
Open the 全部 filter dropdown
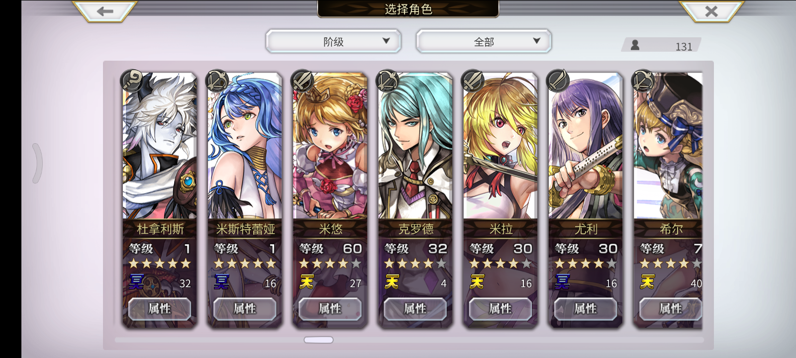(484, 41)
